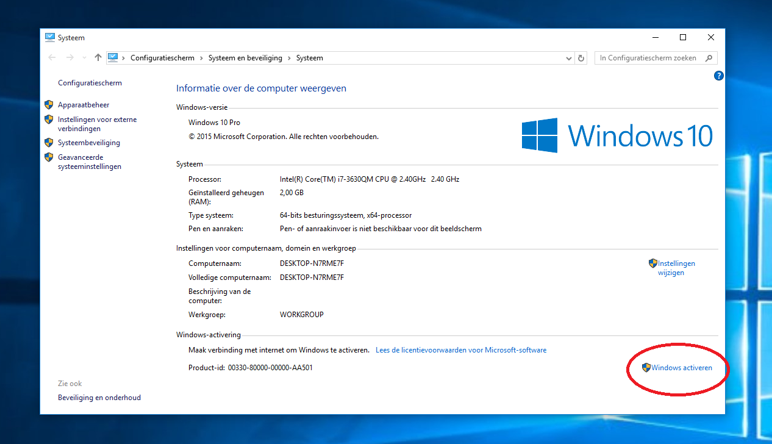Click shield icon next to Instellingen wijzigen
Viewport: 772px width, 444px height.
click(x=652, y=263)
